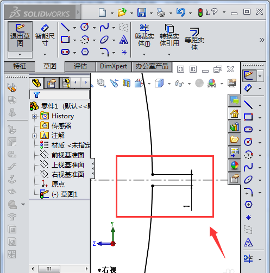Click the Save icon in title bar
The image size is (270, 273).
pyautogui.click(x=142, y=12)
